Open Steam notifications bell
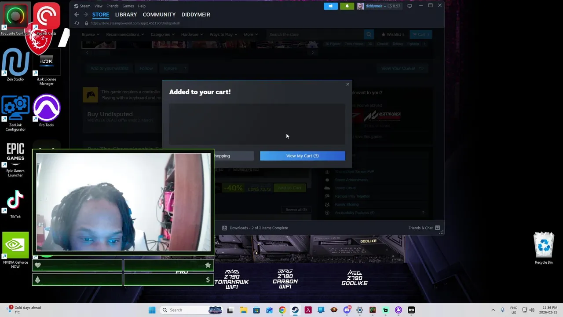Image resolution: width=563 pixels, height=317 pixels. tap(347, 6)
